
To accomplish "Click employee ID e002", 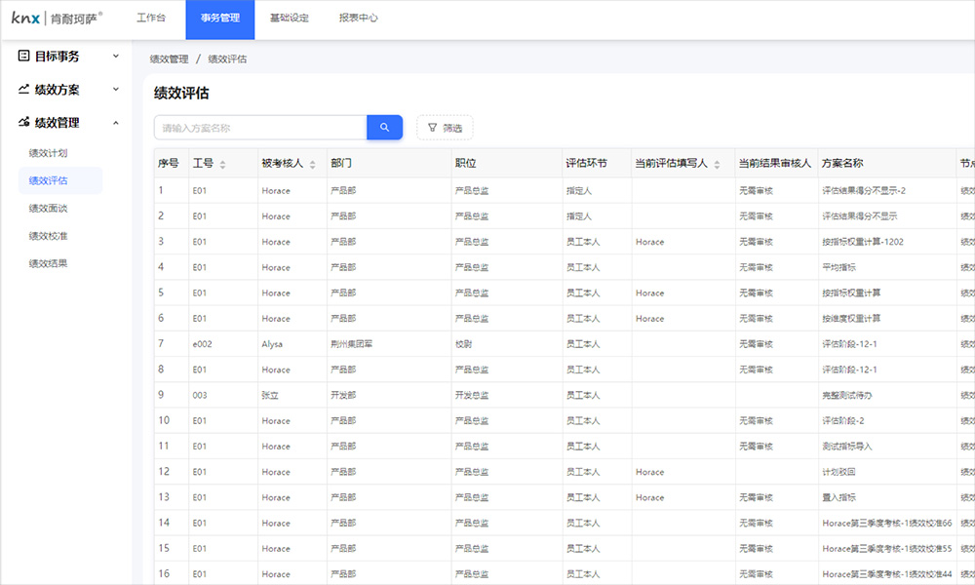I will tap(202, 344).
